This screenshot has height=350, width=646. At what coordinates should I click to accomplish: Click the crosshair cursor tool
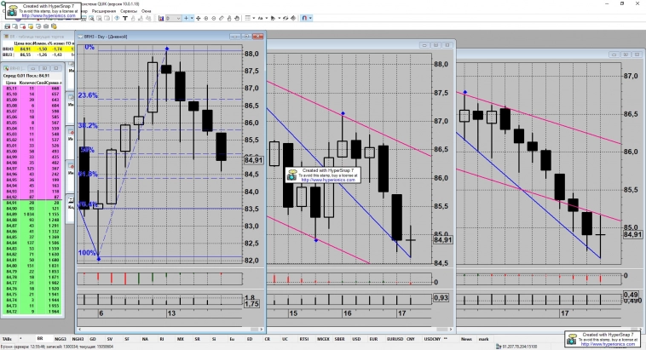point(186,19)
